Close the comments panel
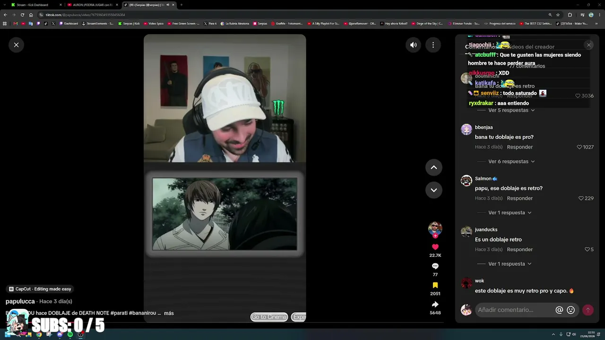 click(x=588, y=45)
